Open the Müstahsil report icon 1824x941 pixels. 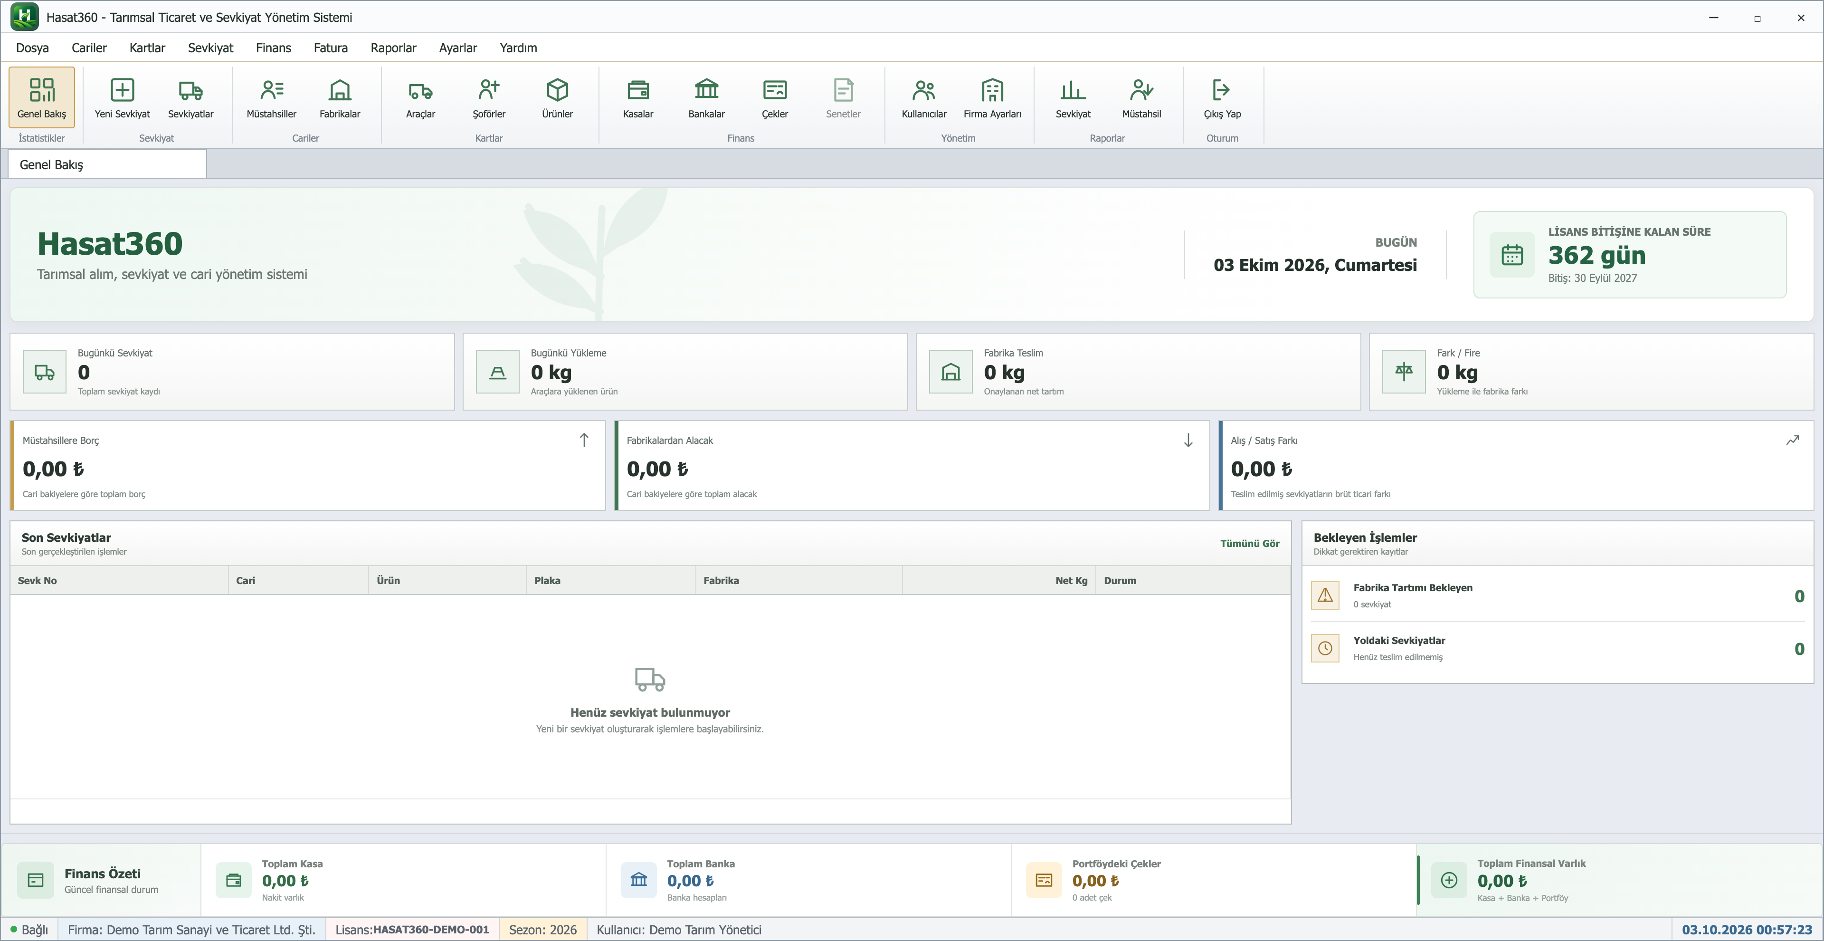[x=1141, y=97]
